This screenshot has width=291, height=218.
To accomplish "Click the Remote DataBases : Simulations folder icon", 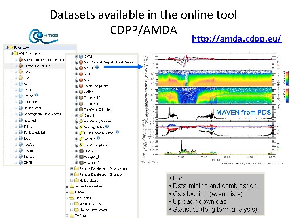I will (76, 174).
